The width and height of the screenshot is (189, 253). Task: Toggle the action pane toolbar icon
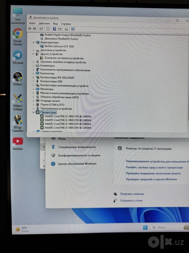(60, 29)
